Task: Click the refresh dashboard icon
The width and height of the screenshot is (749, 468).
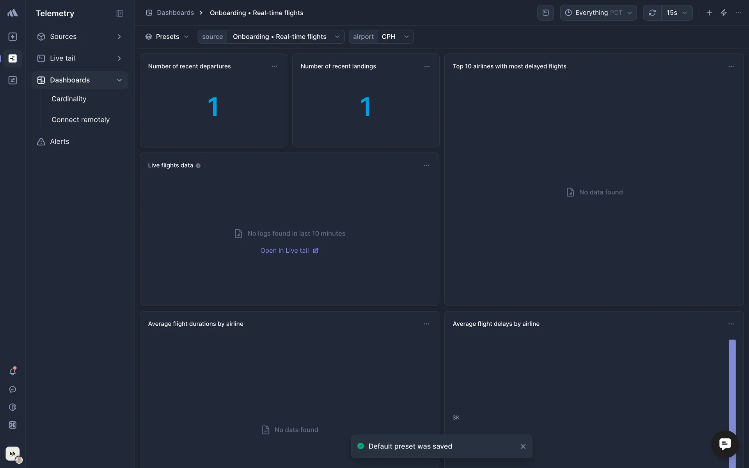Action: [x=652, y=13]
